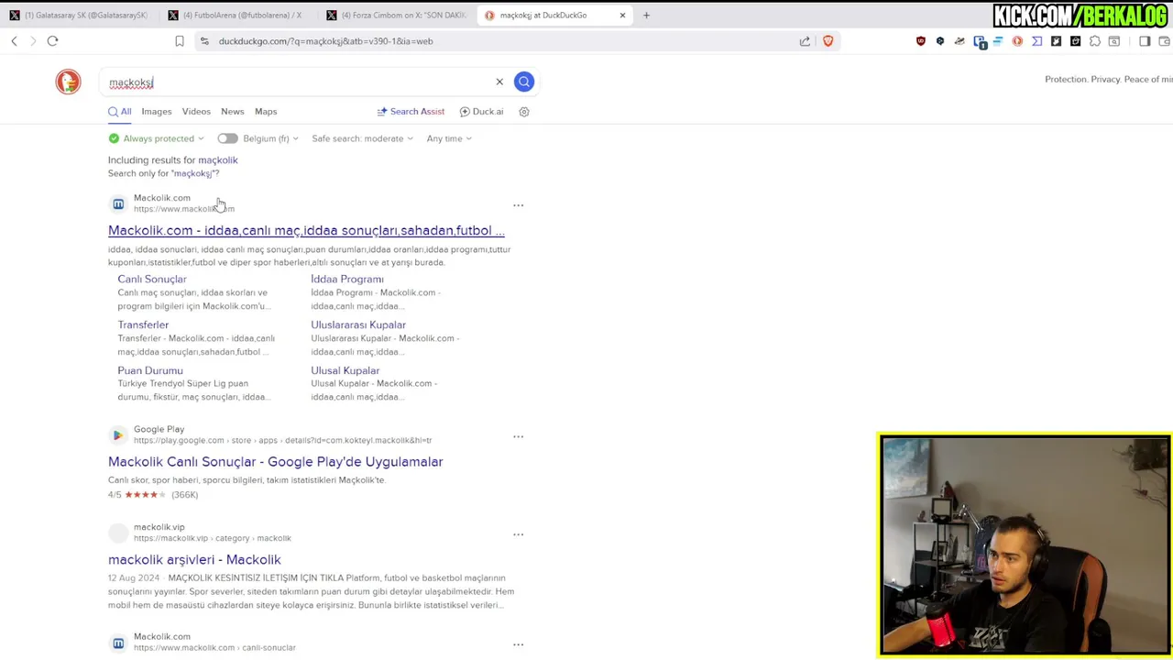Click the purple sigma extension icon

click(1037, 41)
